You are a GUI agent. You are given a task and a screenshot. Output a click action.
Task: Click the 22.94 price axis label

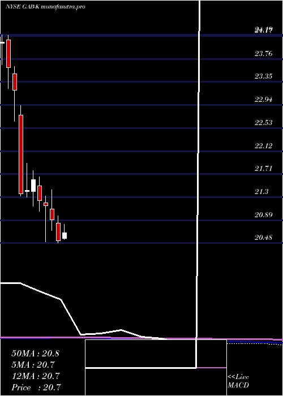tap(264, 100)
